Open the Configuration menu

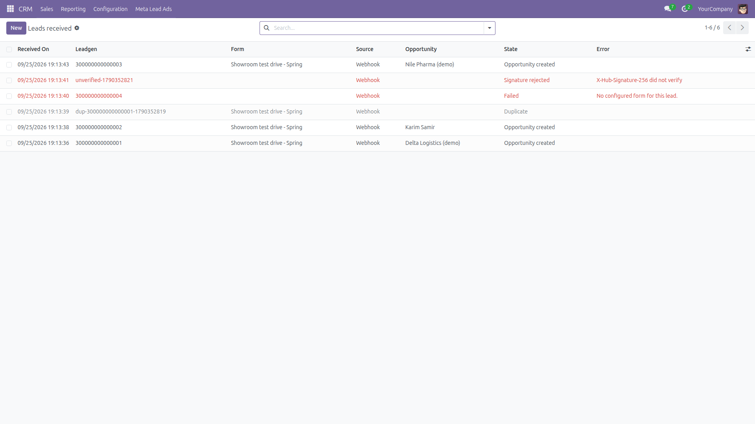[x=110, y=9]
